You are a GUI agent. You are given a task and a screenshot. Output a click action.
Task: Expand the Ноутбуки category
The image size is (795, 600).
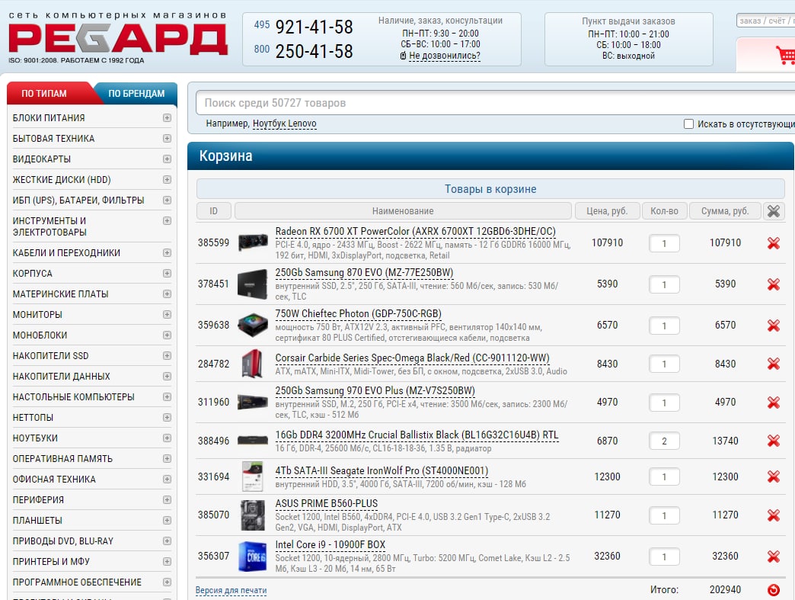(167, 438)
